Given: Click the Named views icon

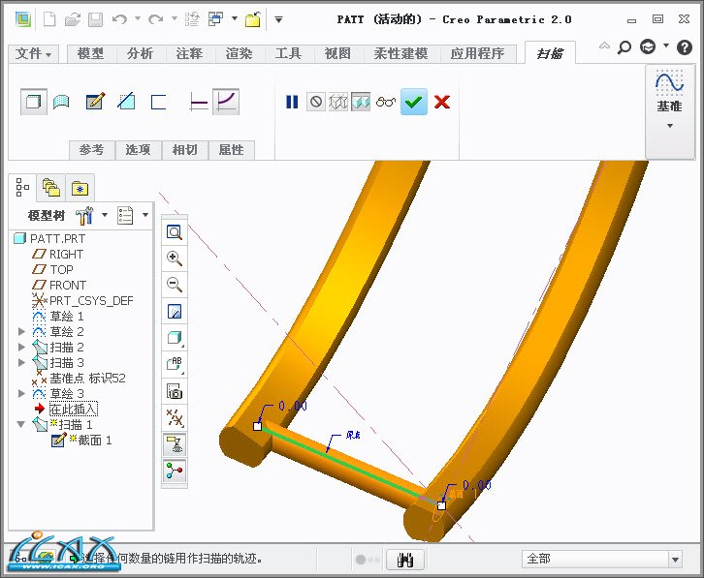Looking at the screenshot, I should click(175, 364).
